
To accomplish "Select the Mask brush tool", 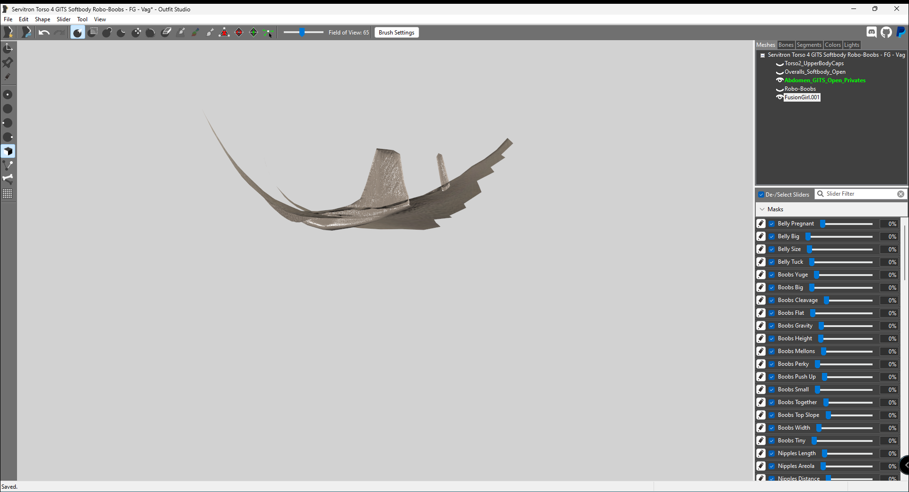I will [x=93, y=32].
